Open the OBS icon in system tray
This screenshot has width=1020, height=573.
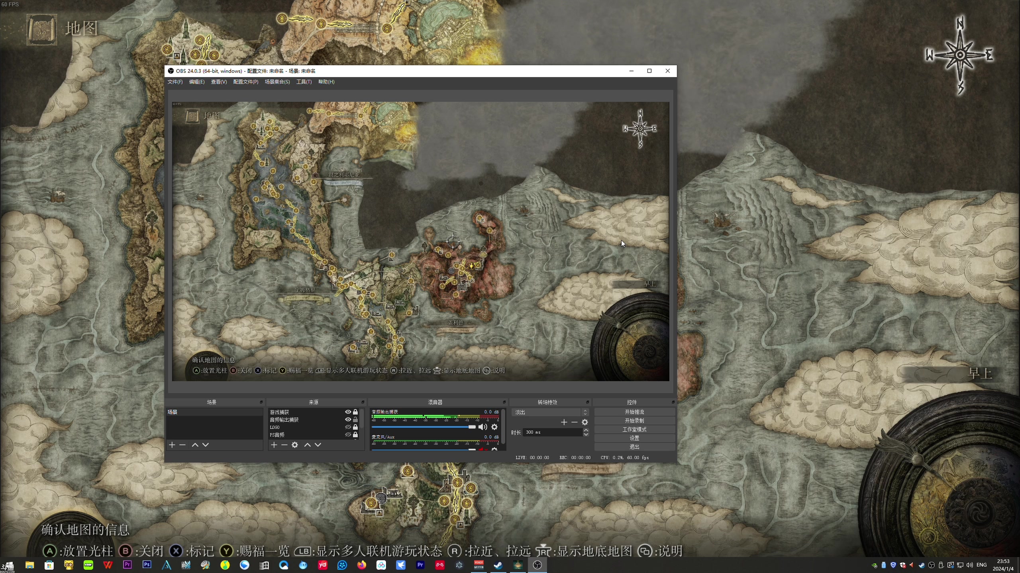click(932, 565)
